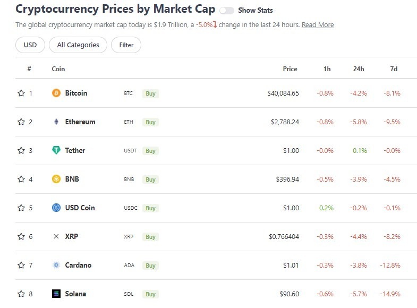Click the Bitcoin coin logo icon
The height and width of the screenshot is (308, 417).
click(56, 93)
